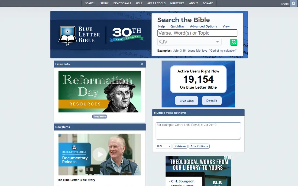Click the 30th Anniversary badge
Viewport: 298px width, 186px height.
[x=127, y=35]
